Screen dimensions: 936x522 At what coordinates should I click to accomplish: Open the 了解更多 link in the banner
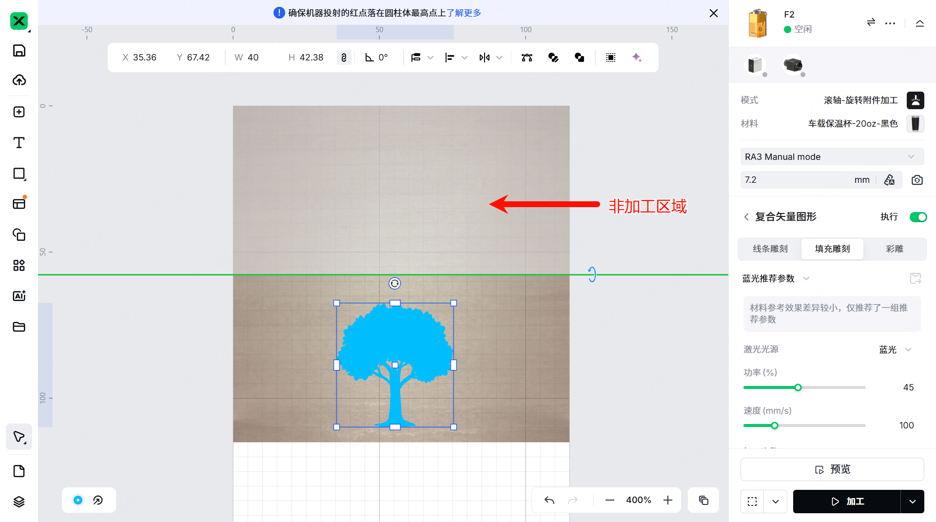[464, 13]
